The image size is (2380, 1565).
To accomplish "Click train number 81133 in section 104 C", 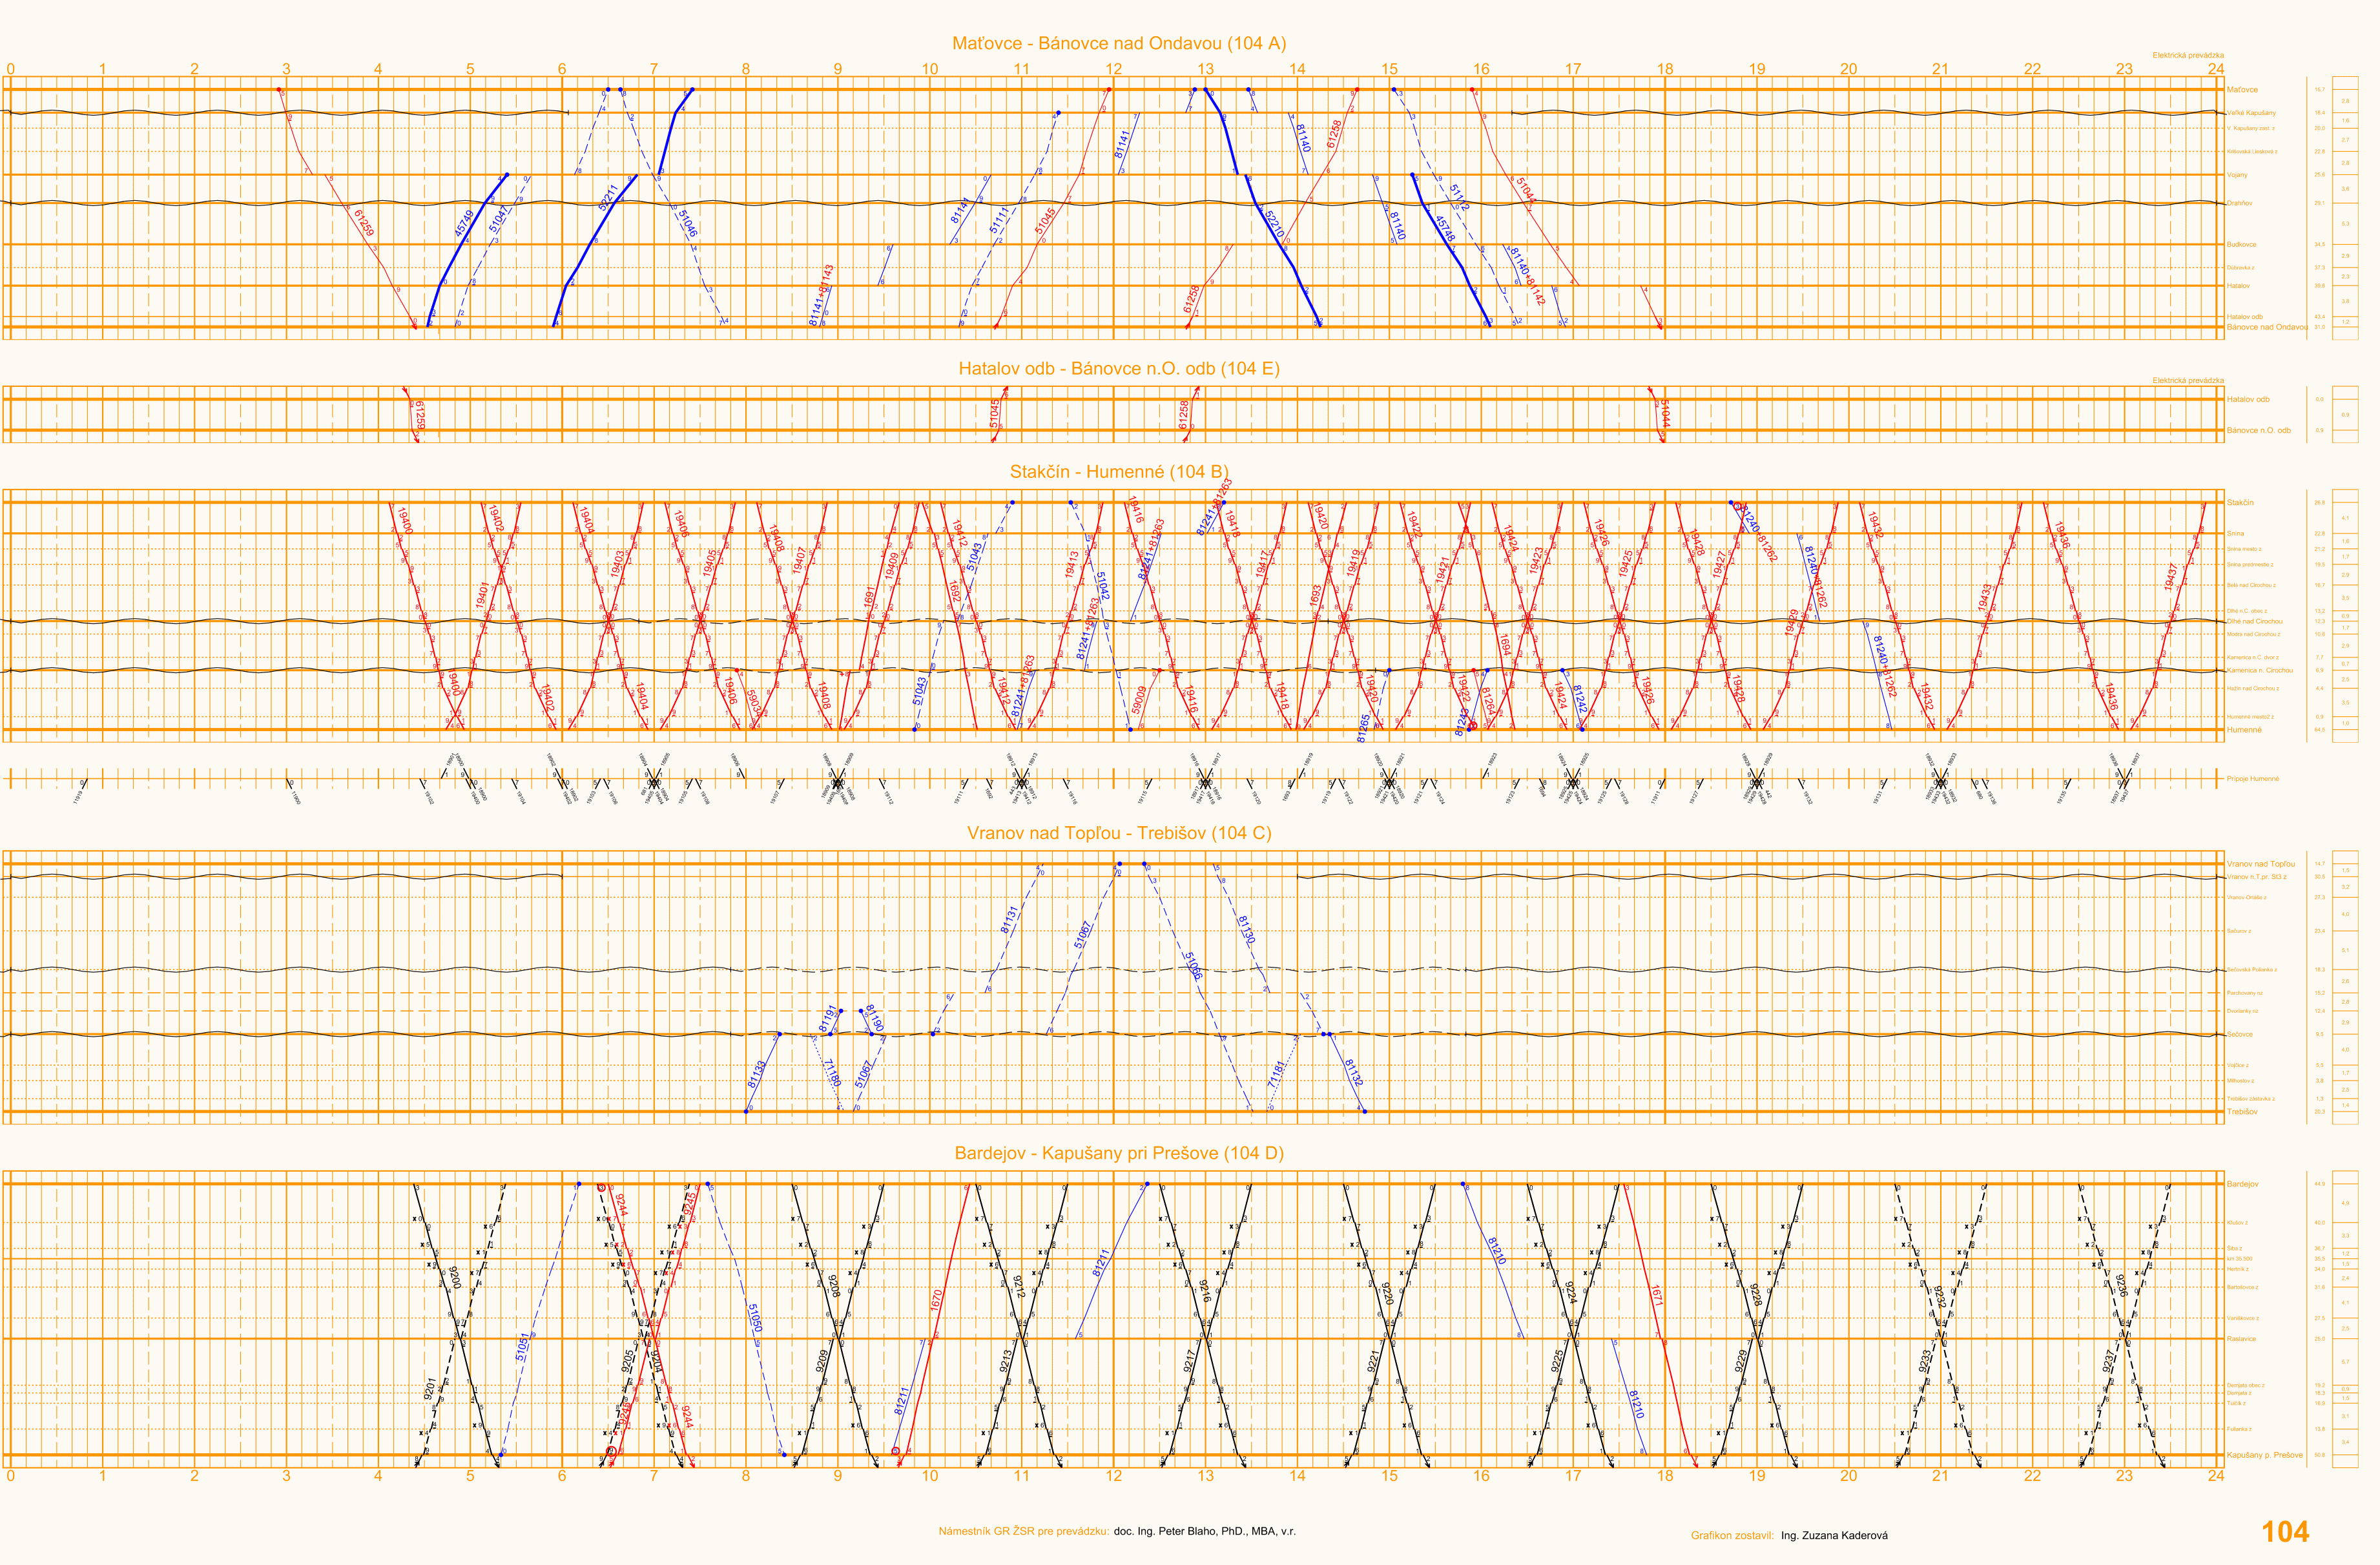I will [757, 1074].
